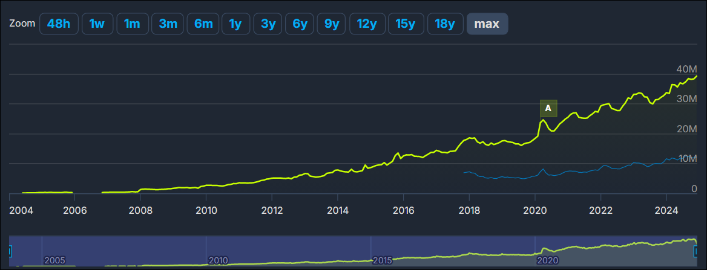Switch chart zoom to 3m
The image size is (707, 270).
point(168,24)
